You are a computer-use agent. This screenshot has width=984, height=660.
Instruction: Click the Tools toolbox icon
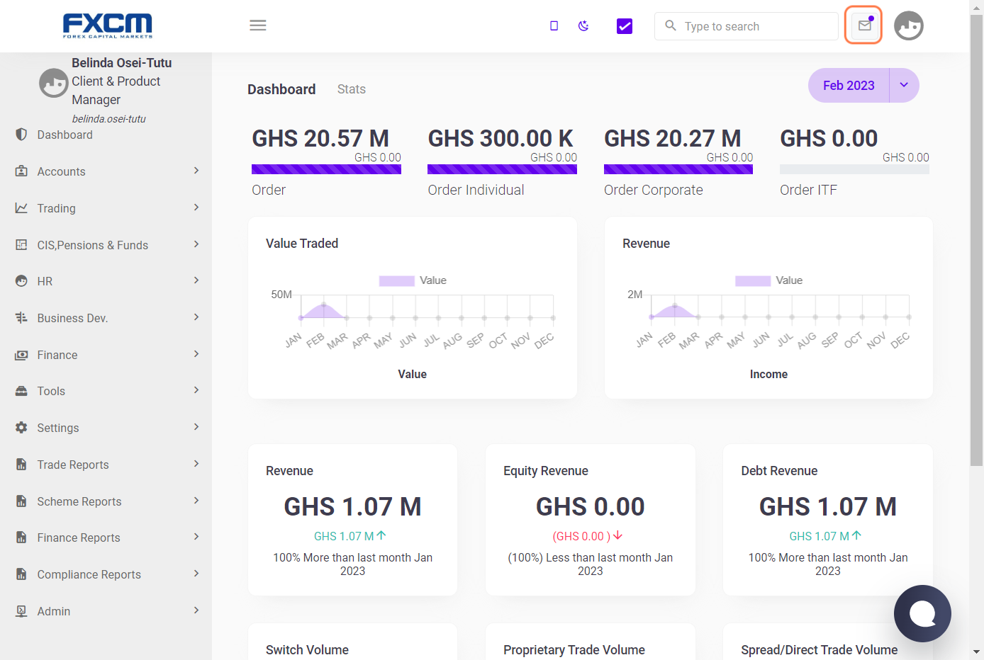tap(21, 391)
